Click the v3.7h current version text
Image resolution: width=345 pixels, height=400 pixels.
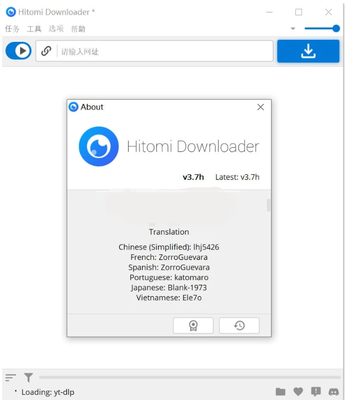(193, 177)
